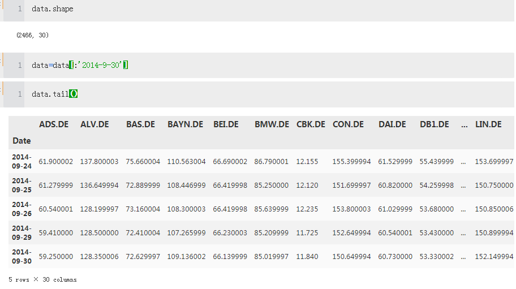
Task: Click cell value 108.446999
Action: pos(186,185)
